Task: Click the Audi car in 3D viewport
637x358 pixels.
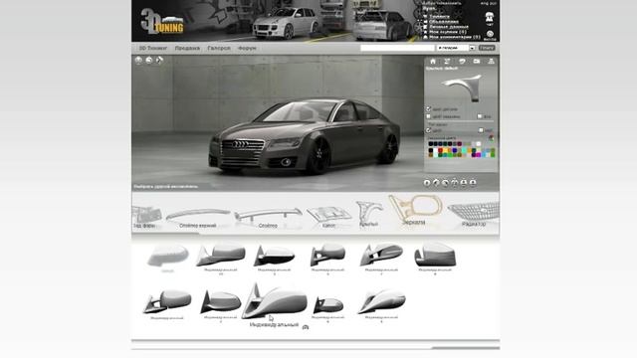Action: point(304,137)
